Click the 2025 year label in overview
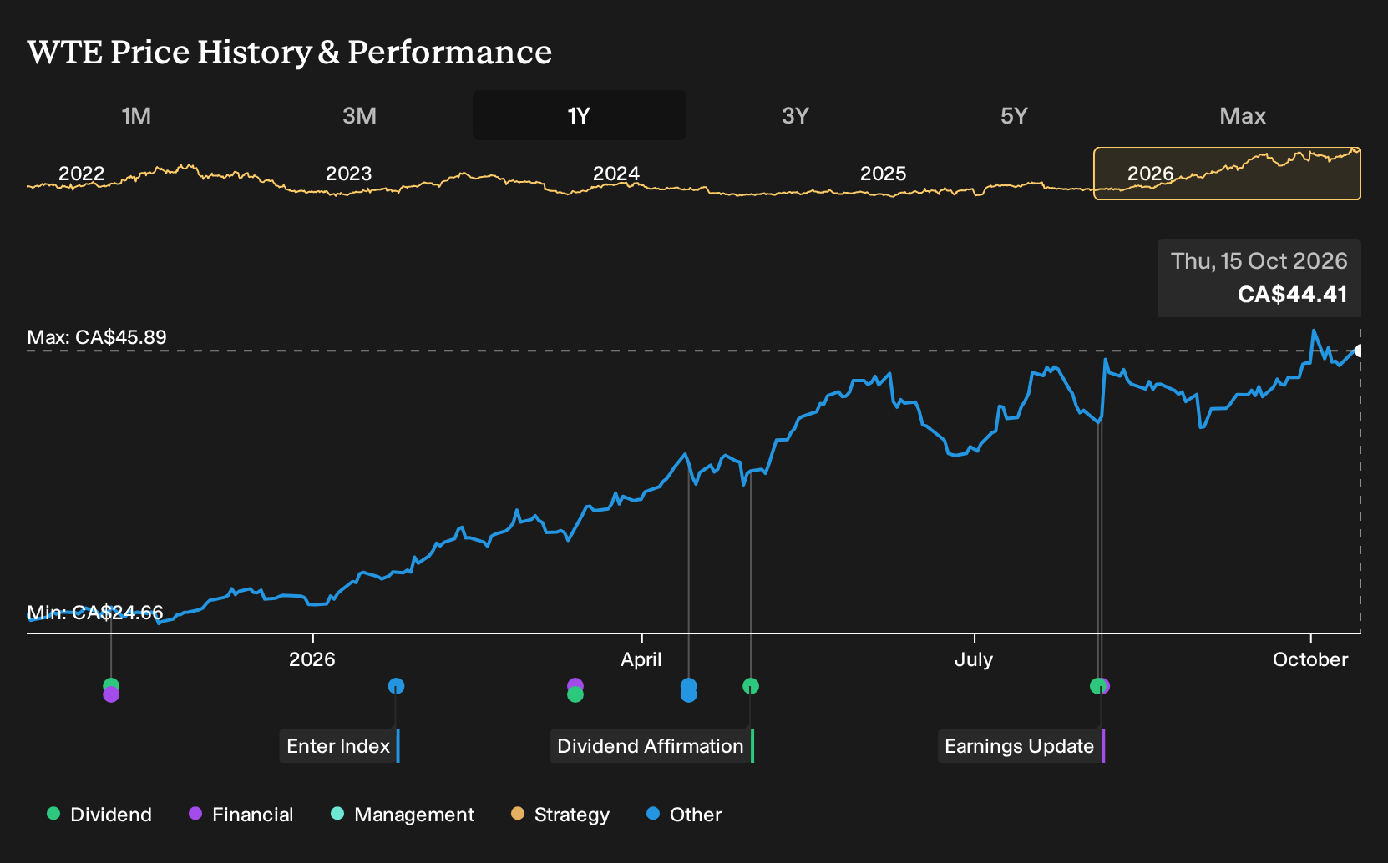This screenshot has width=1388, height=863. point(883,174)
